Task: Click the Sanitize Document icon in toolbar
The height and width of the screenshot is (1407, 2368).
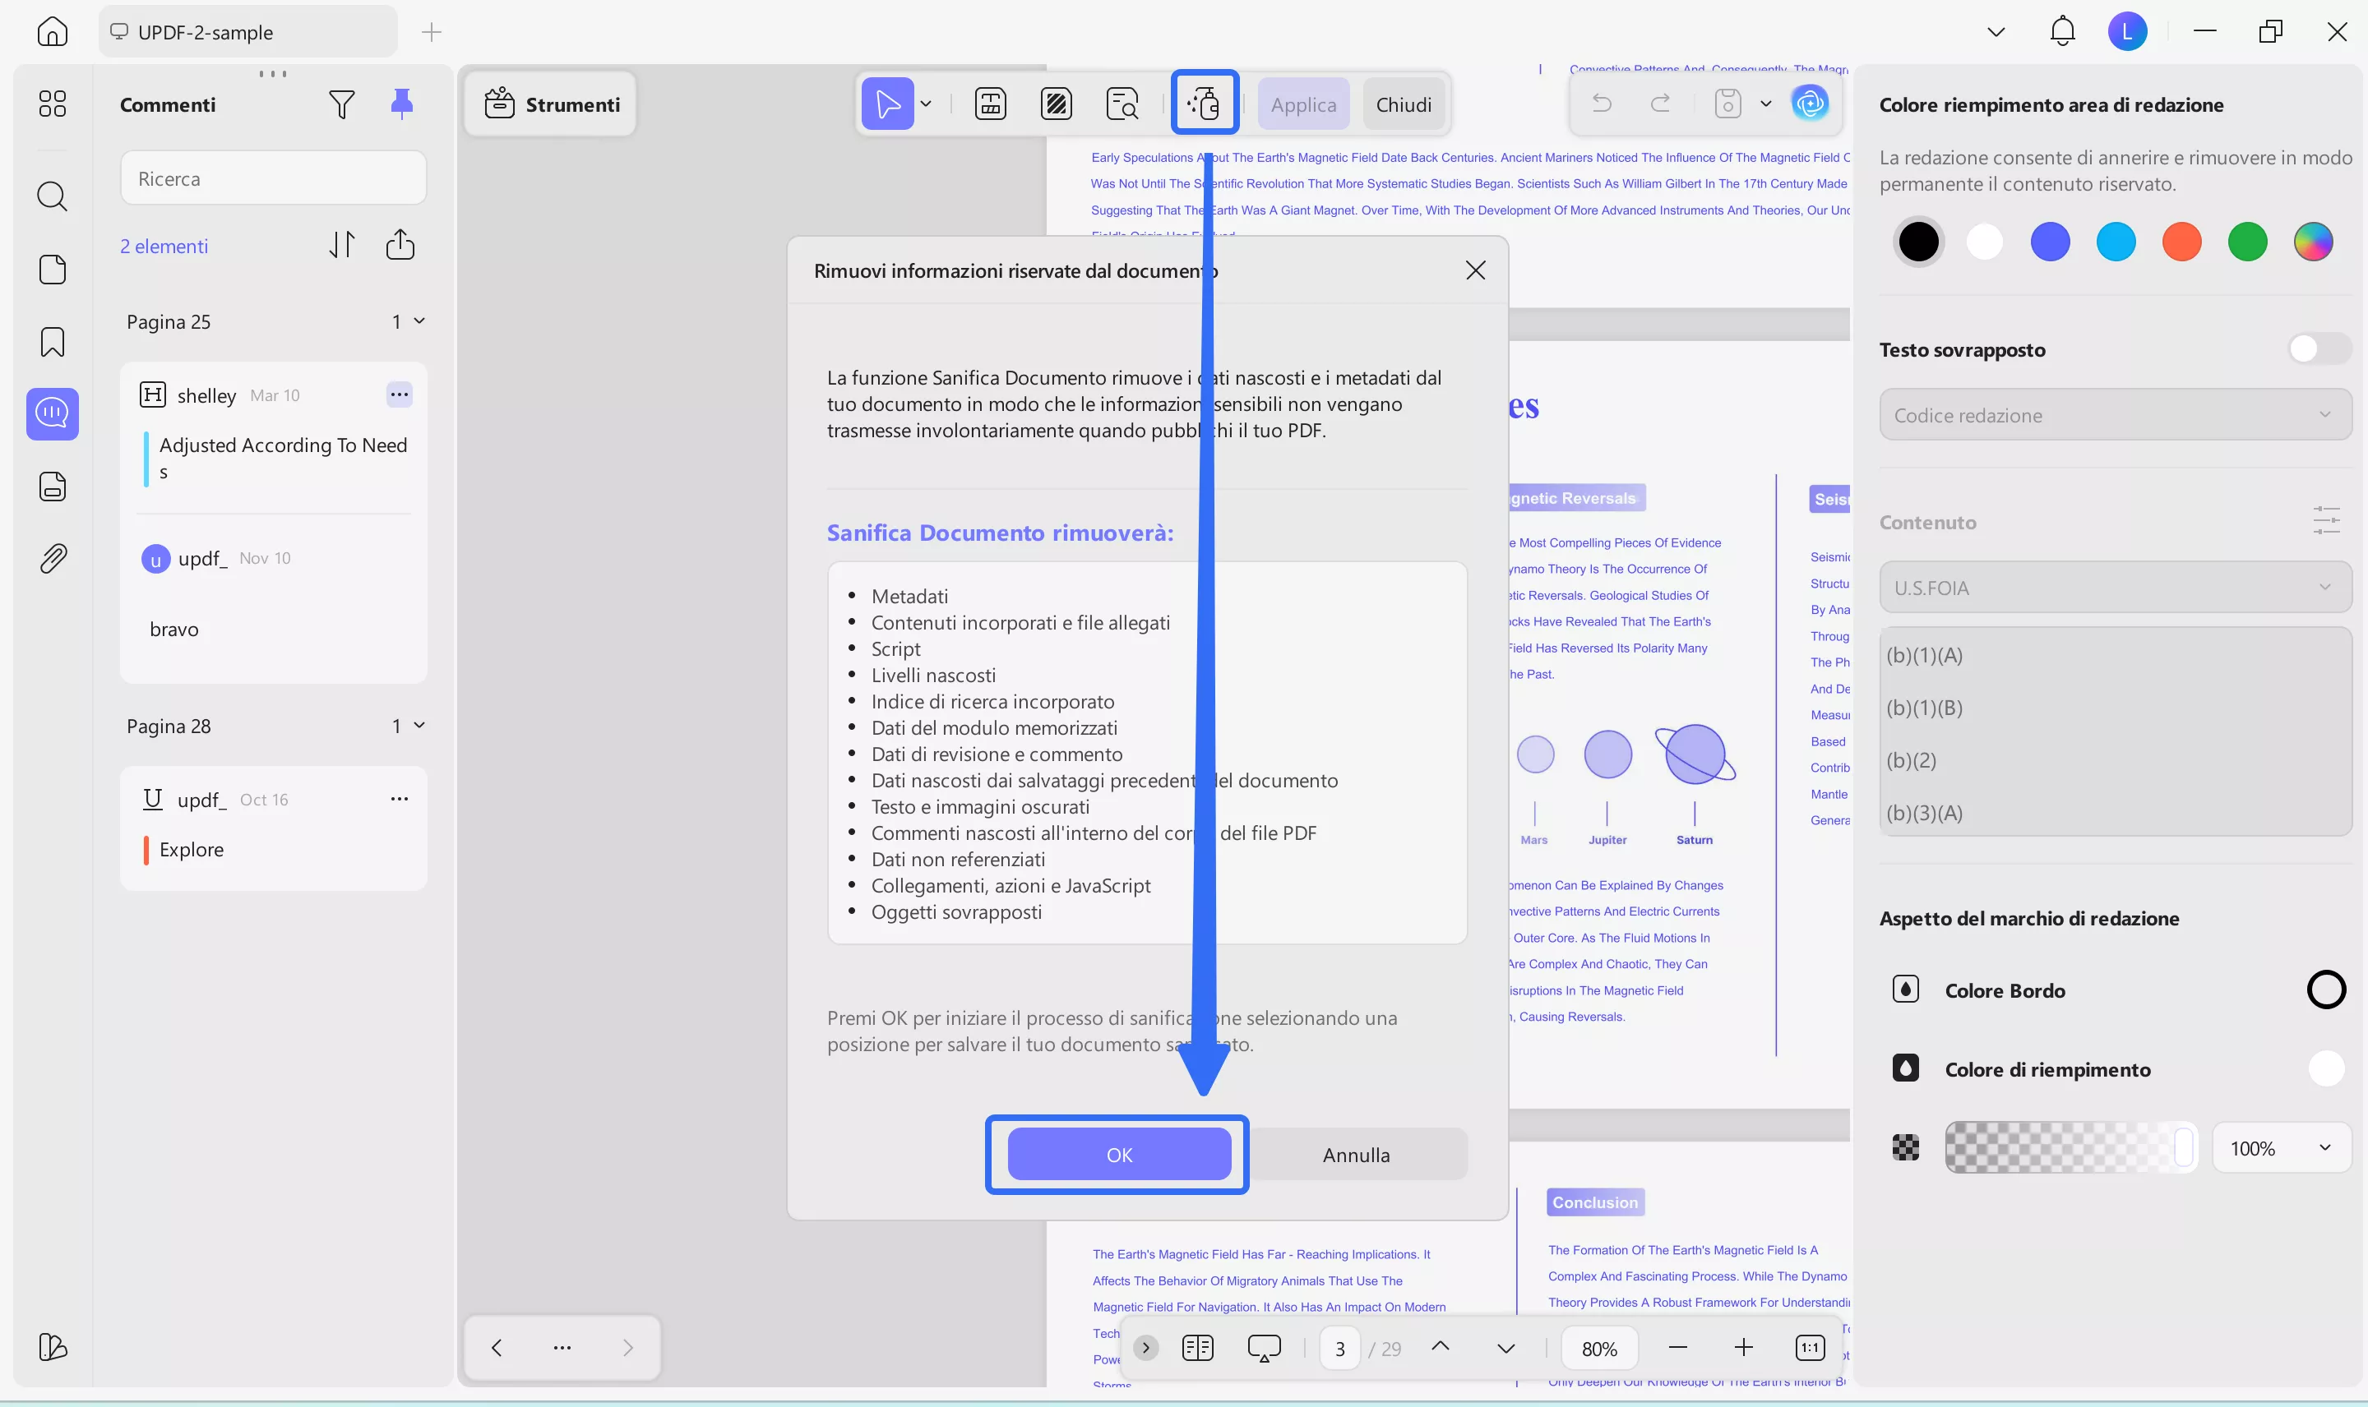Action: pyautogui.click(x=1204, y=104)
